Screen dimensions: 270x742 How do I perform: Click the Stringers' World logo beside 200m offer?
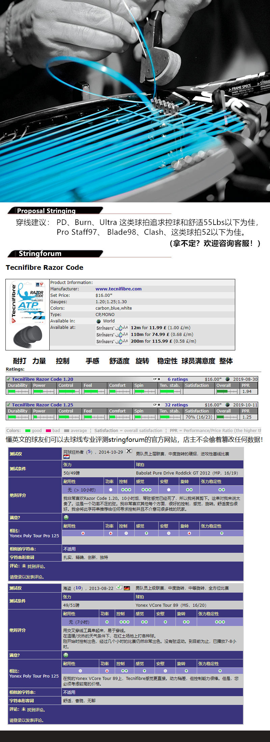coord(112,341)
